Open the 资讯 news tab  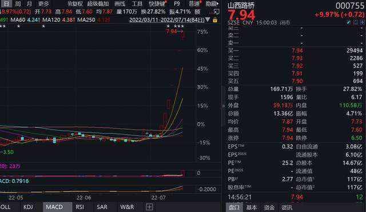[x=287, y=207]
